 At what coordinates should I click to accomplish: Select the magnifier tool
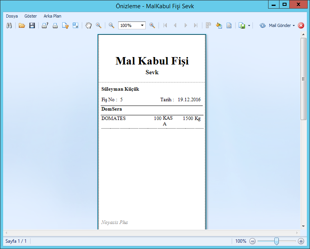[99, 25]
